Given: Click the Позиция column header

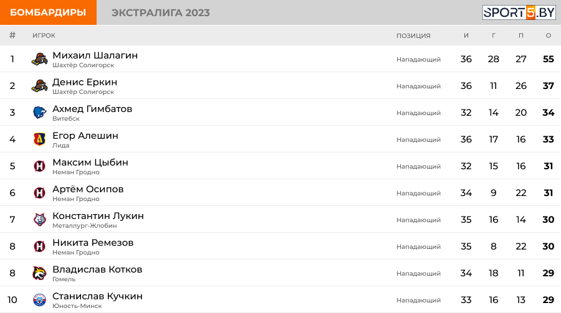Looking at the screenshot, I should (x=413, y=35).
